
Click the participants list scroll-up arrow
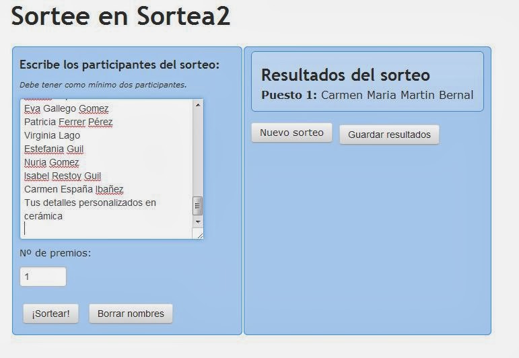(198, 105)
